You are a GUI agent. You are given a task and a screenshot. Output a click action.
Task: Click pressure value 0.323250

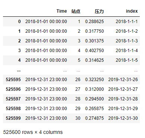[x=94, y=80]
